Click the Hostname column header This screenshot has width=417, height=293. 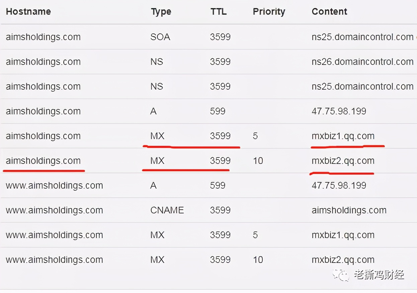click(28, 12)
